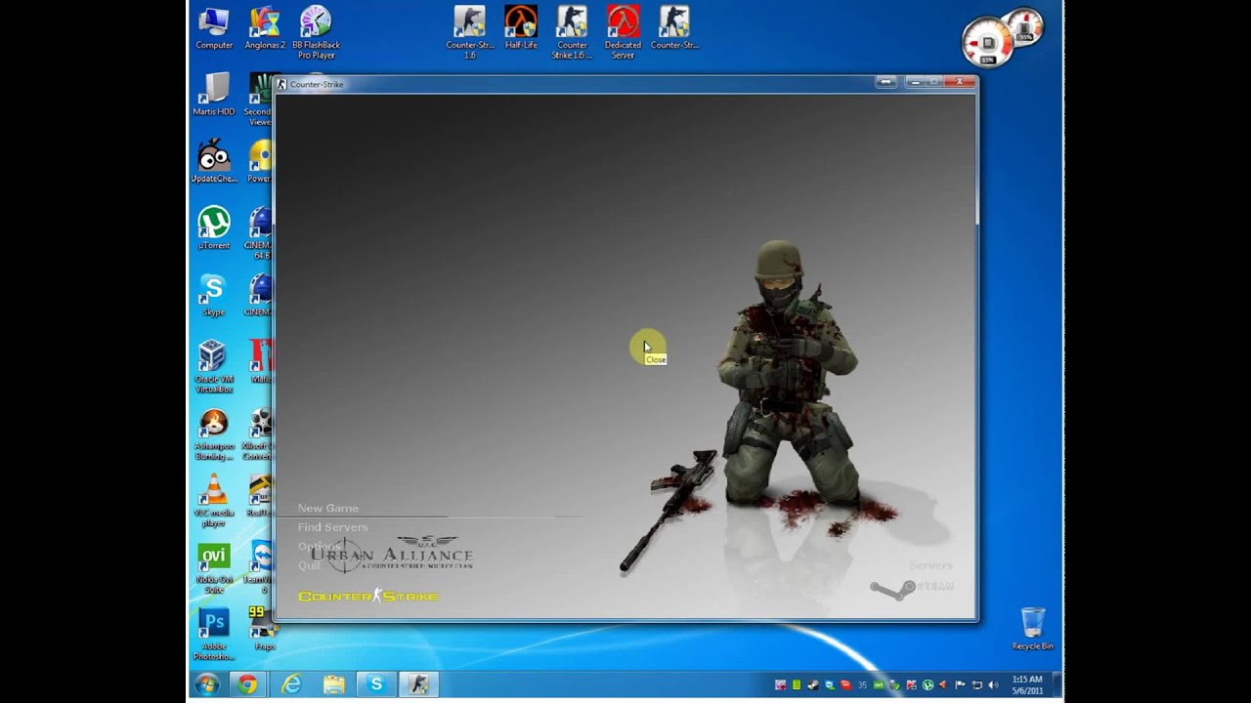This screenshot has width=1251, height=703.
Task: Open the Half-Life desktop shortcut
Action: click(521, 28)
